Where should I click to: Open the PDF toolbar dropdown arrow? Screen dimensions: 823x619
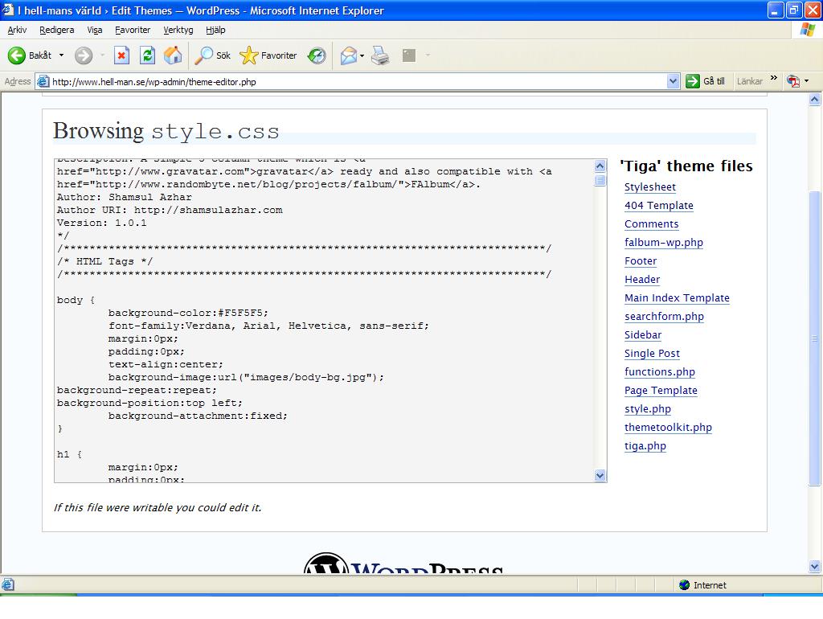click(807, 81)
